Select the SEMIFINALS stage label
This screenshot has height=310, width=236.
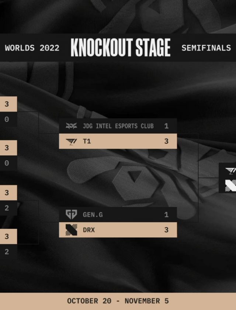click(206, 48)
